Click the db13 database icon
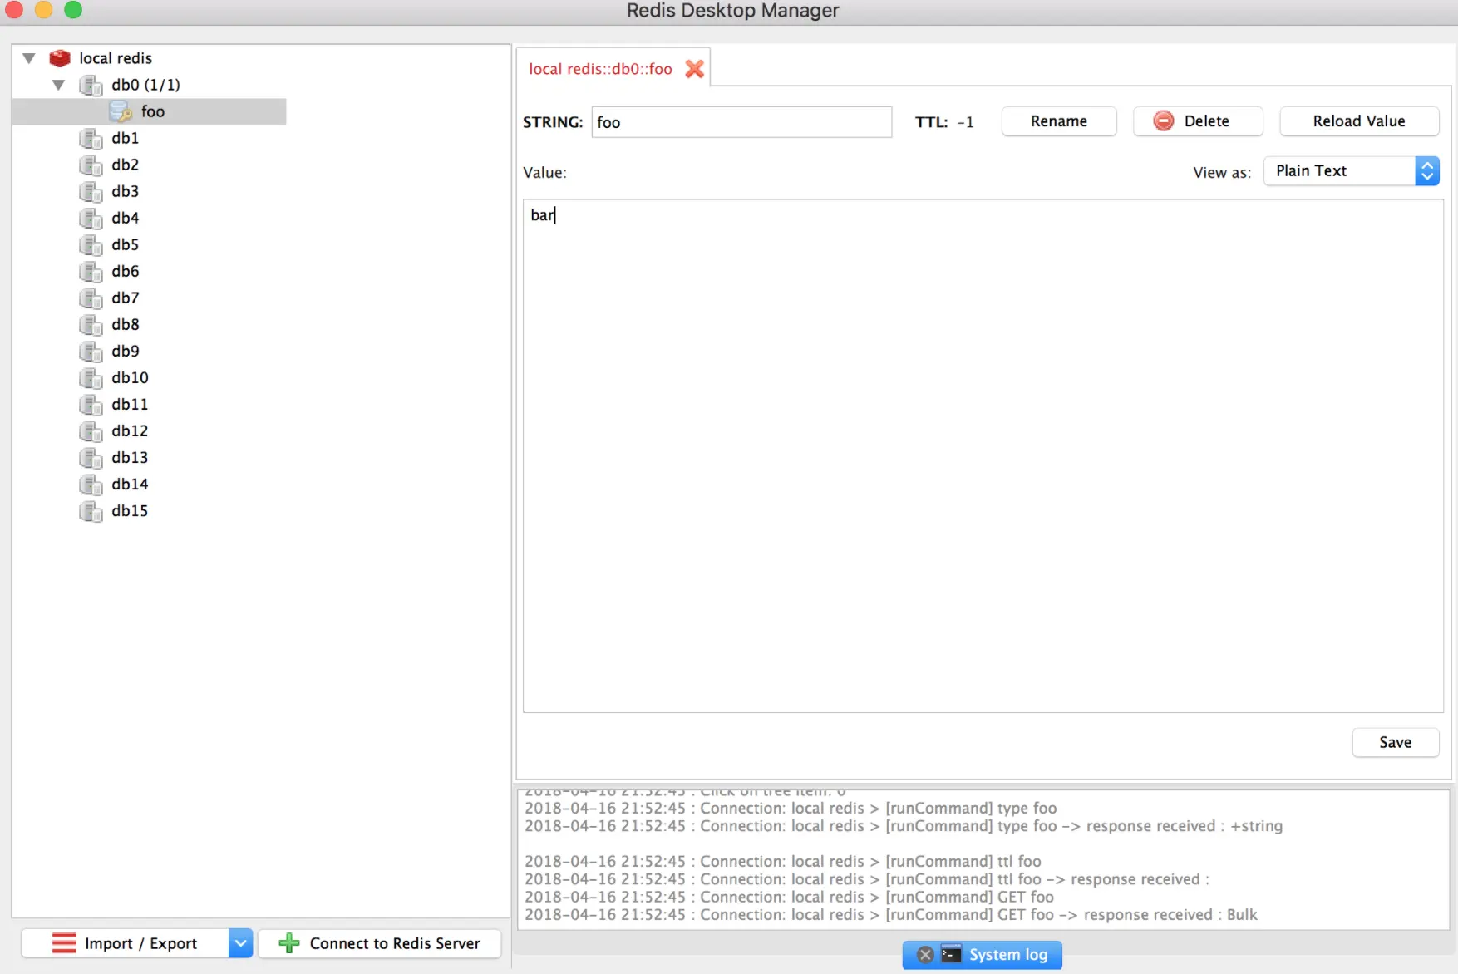This screenshot has width=1458, height=974. 91,457
